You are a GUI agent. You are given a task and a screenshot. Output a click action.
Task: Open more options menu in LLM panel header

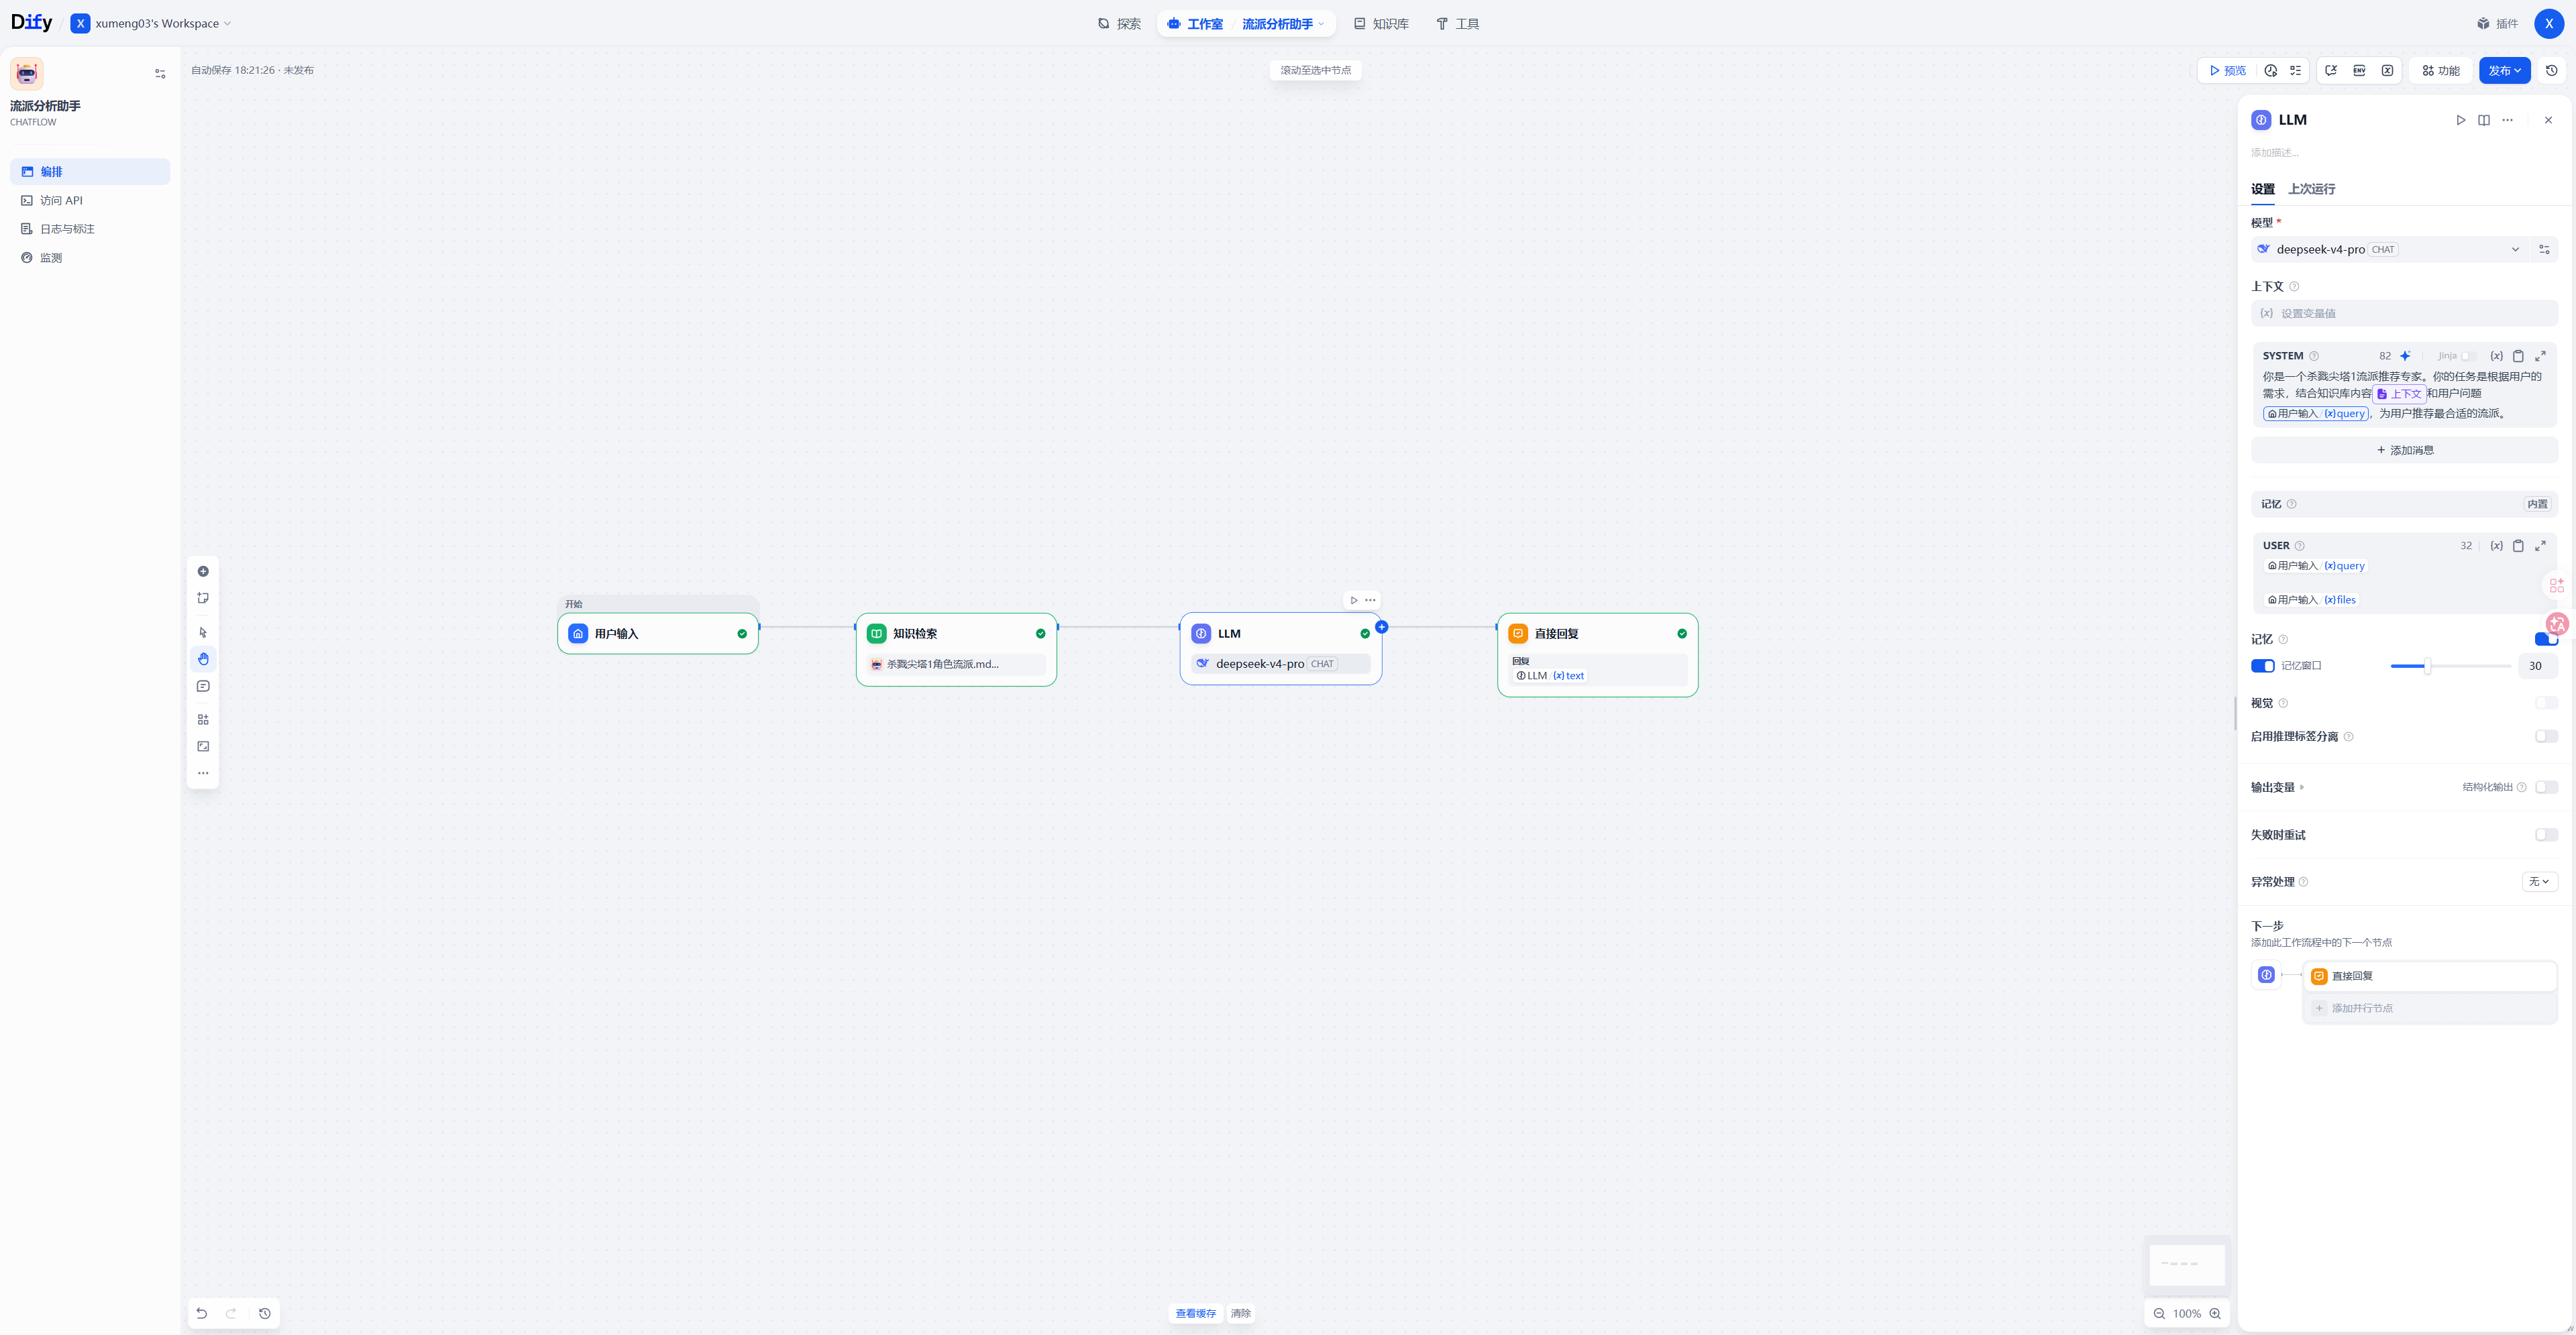click(2508, 120)
